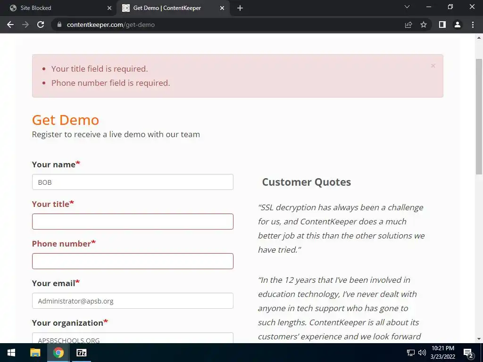Go back to the previous page
Image resolution: width=483 pixels, height=362 pixels.
pyautogui.click(x=10, y=25)
